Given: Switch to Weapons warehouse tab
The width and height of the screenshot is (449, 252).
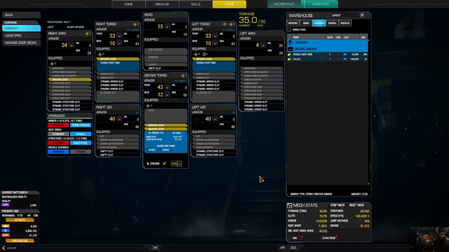Looking at the screenshot, I should (293, 23).
